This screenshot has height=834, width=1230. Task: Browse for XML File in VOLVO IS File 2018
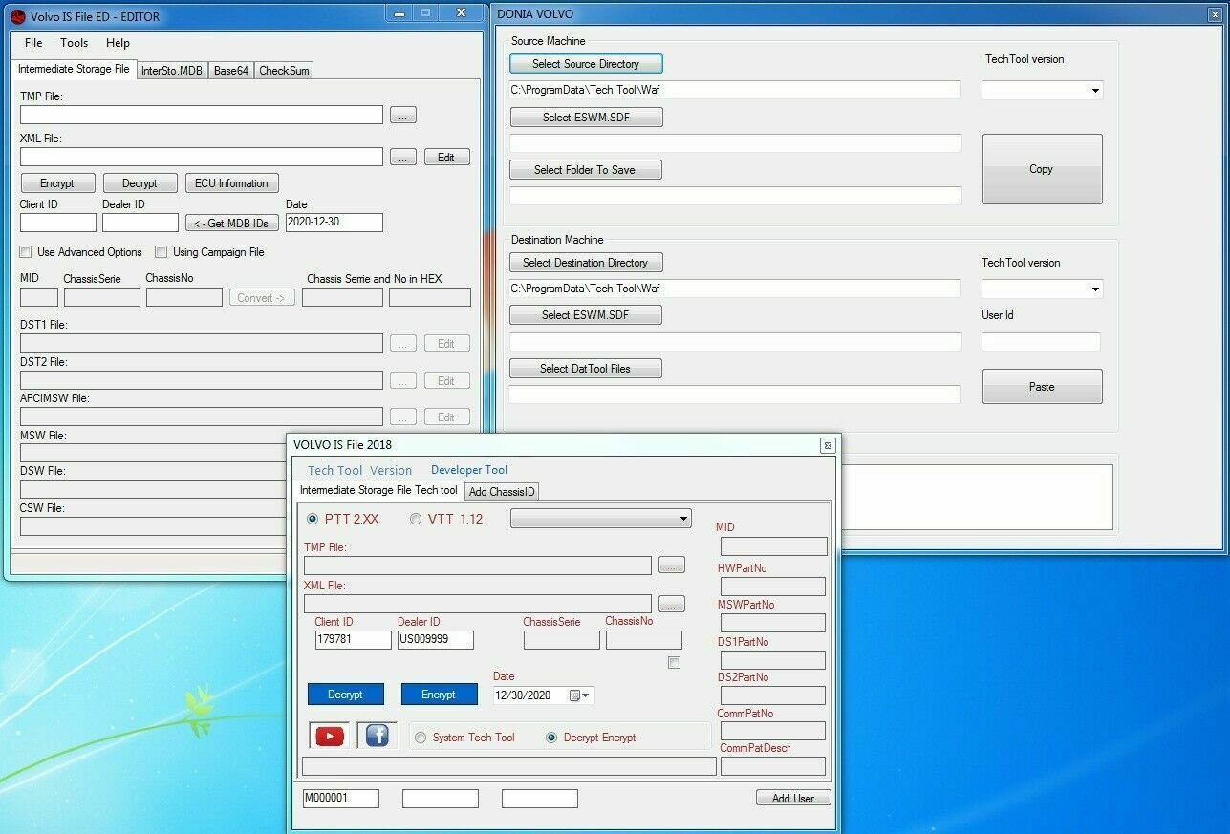click(671, 603)
